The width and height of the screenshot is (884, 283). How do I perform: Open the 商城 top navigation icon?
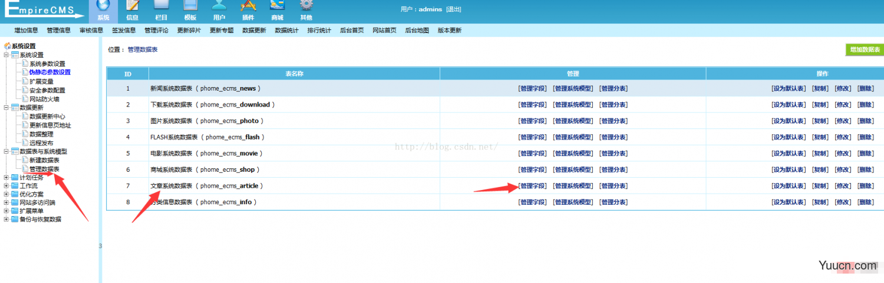coord(277,5)
